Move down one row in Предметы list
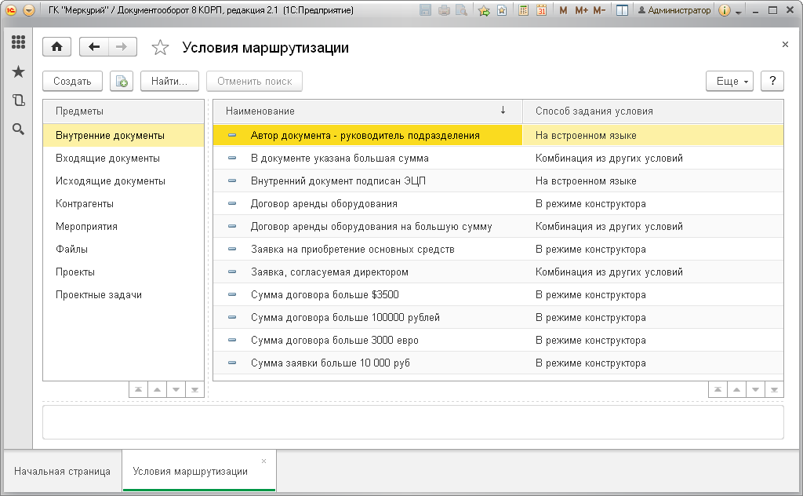This screenshot has height=496, width=803. pyautogui.click(x=176, y=390)
